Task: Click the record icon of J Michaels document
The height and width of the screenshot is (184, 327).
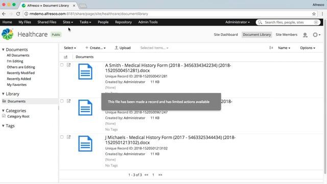Action: tap(68, 137)
